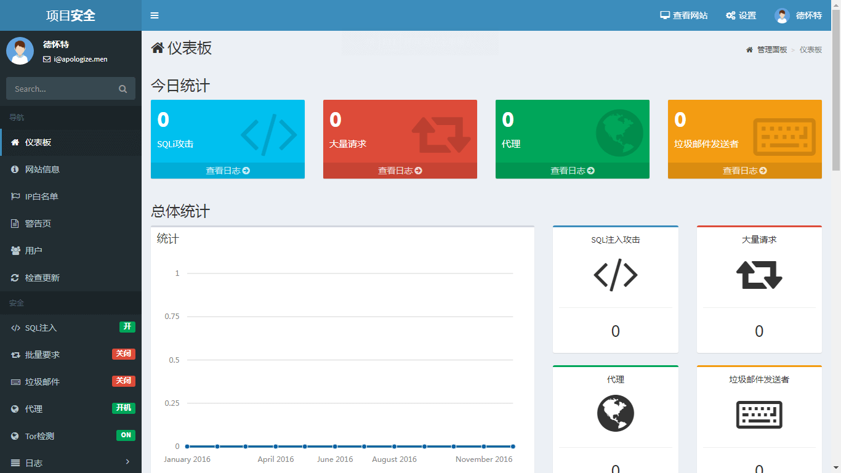The height and width of the screenshot is (473, 841).
Task: Click the 仪表板 breadcrumb text
Action: point(811,50)
